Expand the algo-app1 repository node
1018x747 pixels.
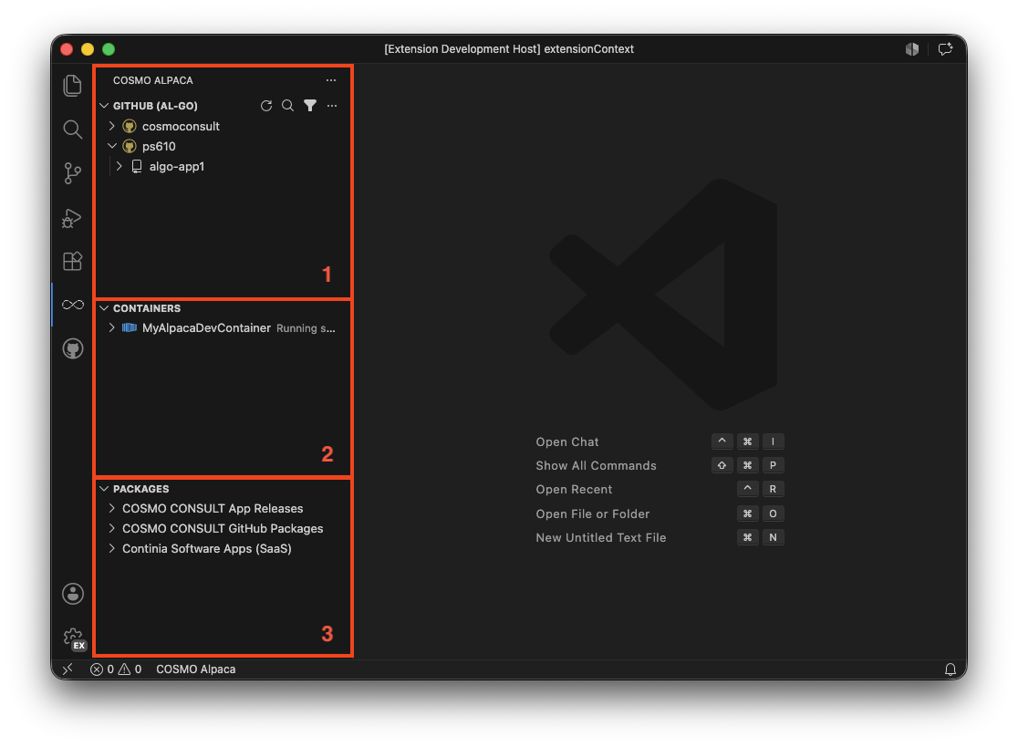click(x=119, y=166)
